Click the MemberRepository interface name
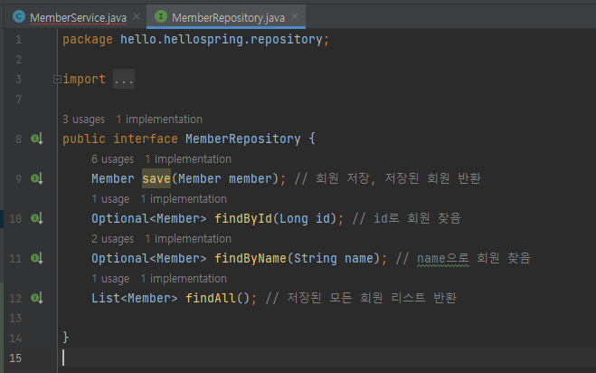Image resolution: width=596 pixels, height=373 pixels. point(243,139)
